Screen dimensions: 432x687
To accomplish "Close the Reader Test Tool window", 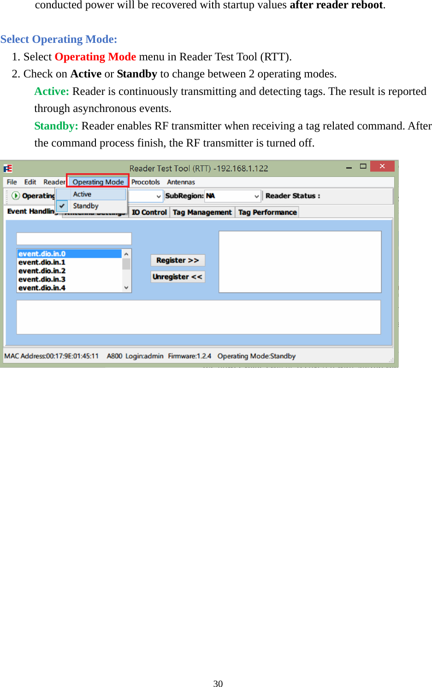I will pos(382,166).
